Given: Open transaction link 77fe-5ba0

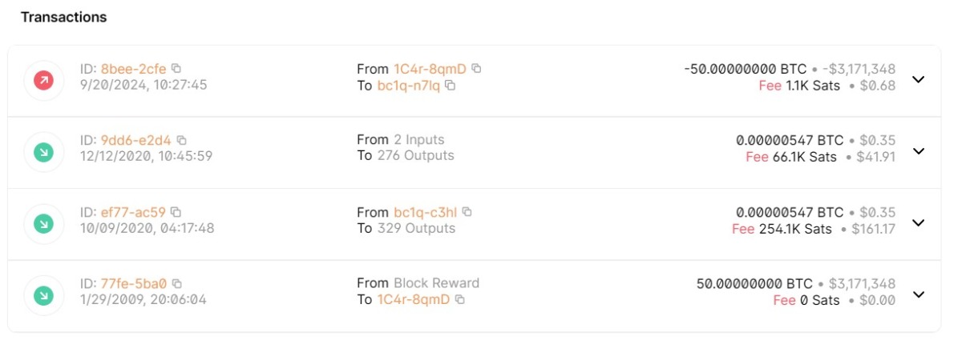Looking at the screenshot, I should click(134, 283).
